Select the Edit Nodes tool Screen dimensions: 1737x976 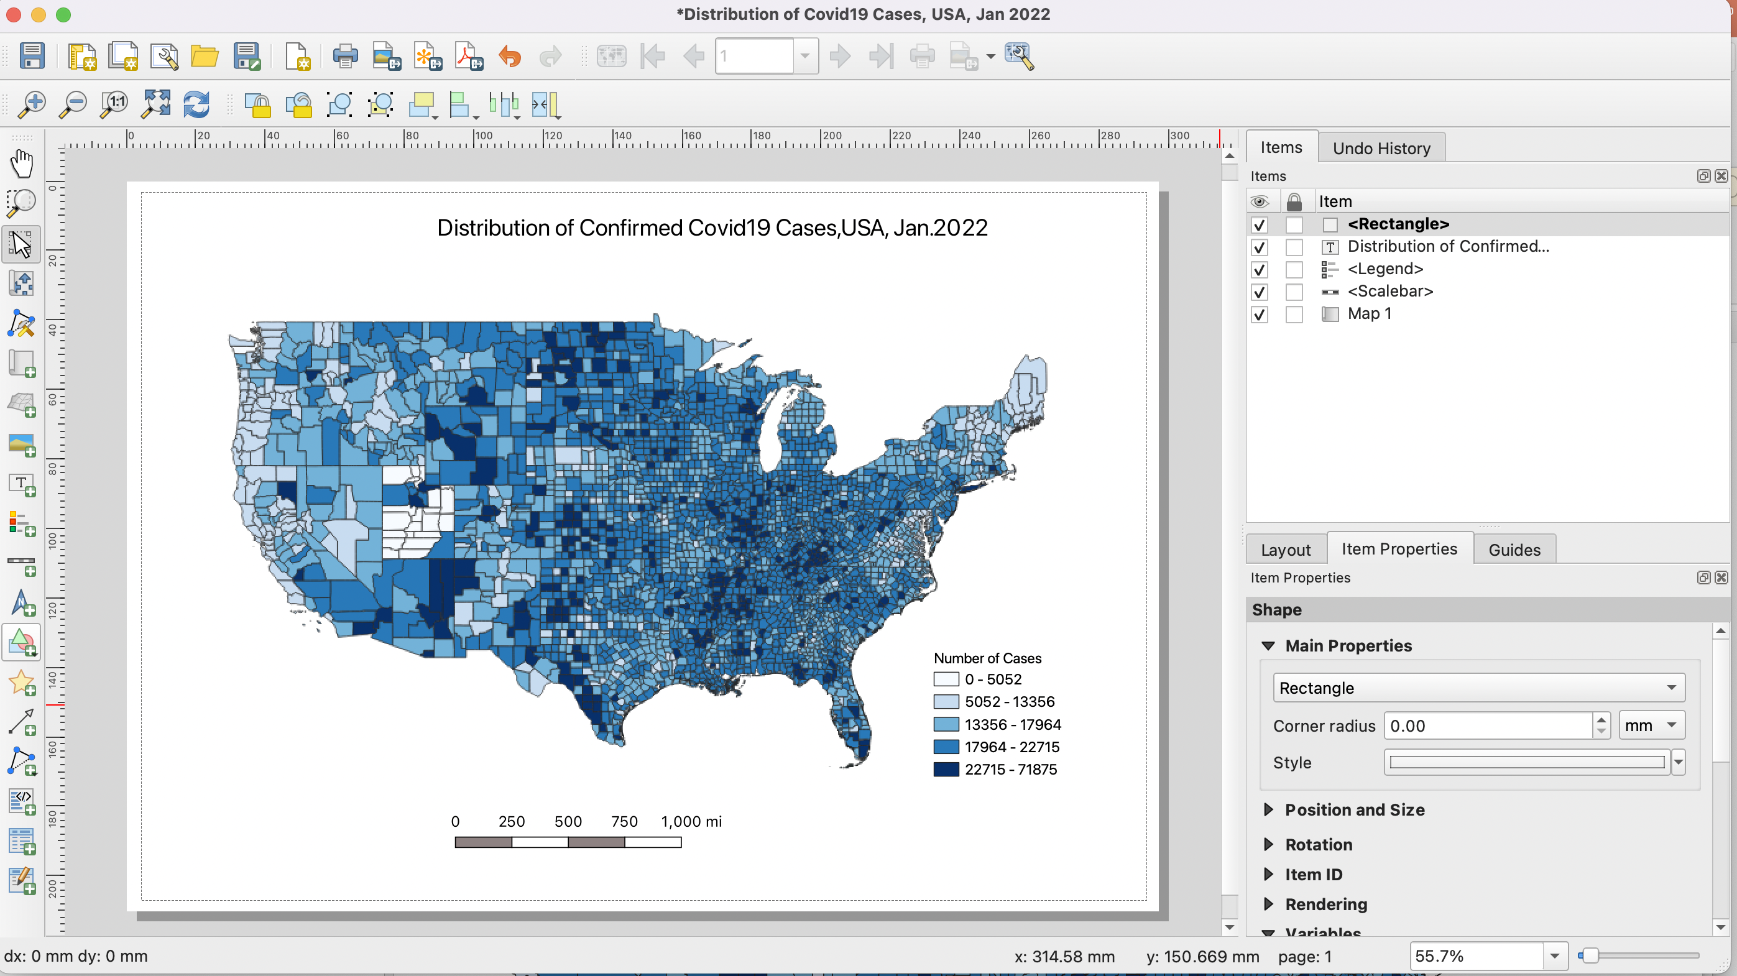tap(22, 323)
